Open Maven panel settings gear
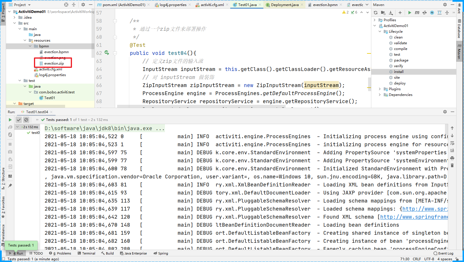 click(x=445, y=5)
